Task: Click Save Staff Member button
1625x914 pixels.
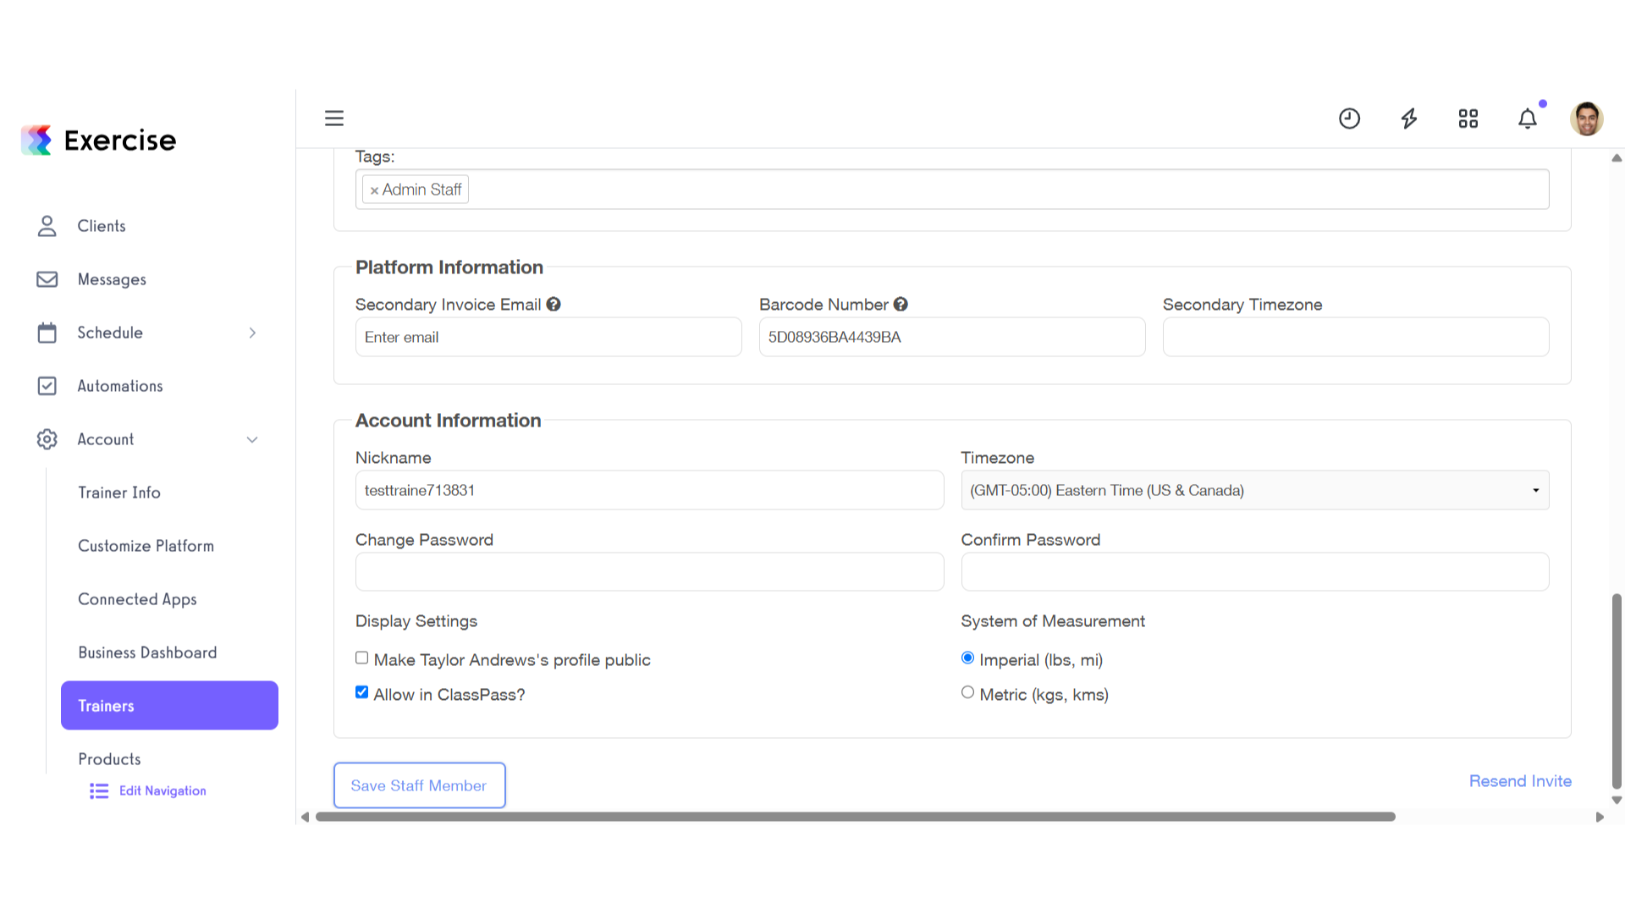Action: (x=420, y=785)
